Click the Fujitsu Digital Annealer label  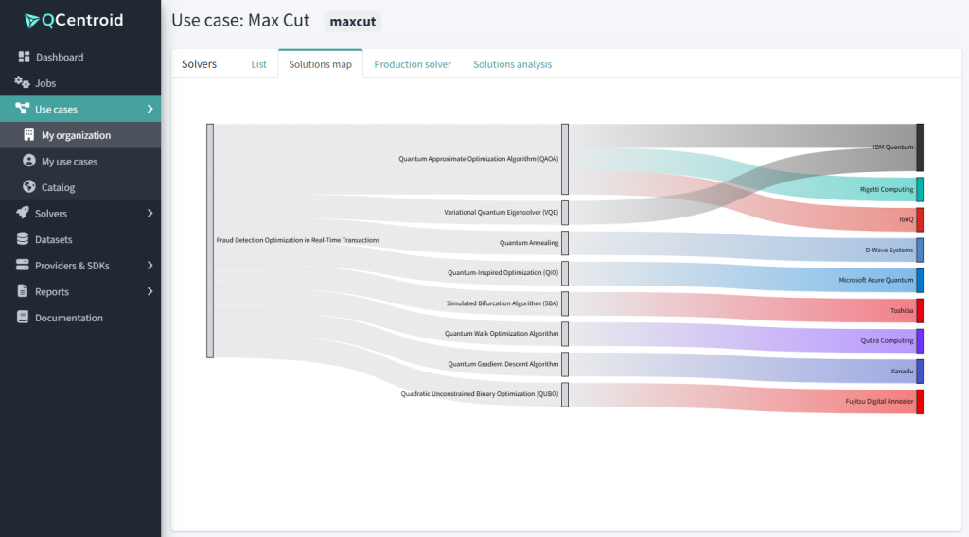(x=879, y=402)
